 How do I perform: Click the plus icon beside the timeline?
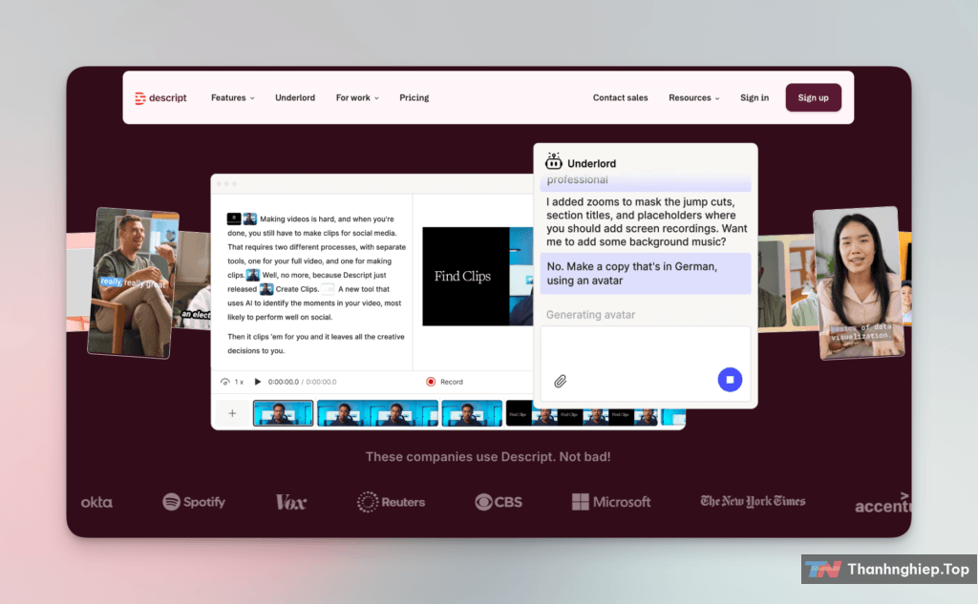point(232,413)
